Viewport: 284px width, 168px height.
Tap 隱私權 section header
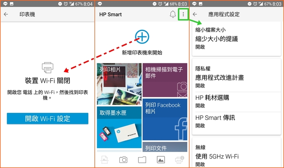[203, 69]
